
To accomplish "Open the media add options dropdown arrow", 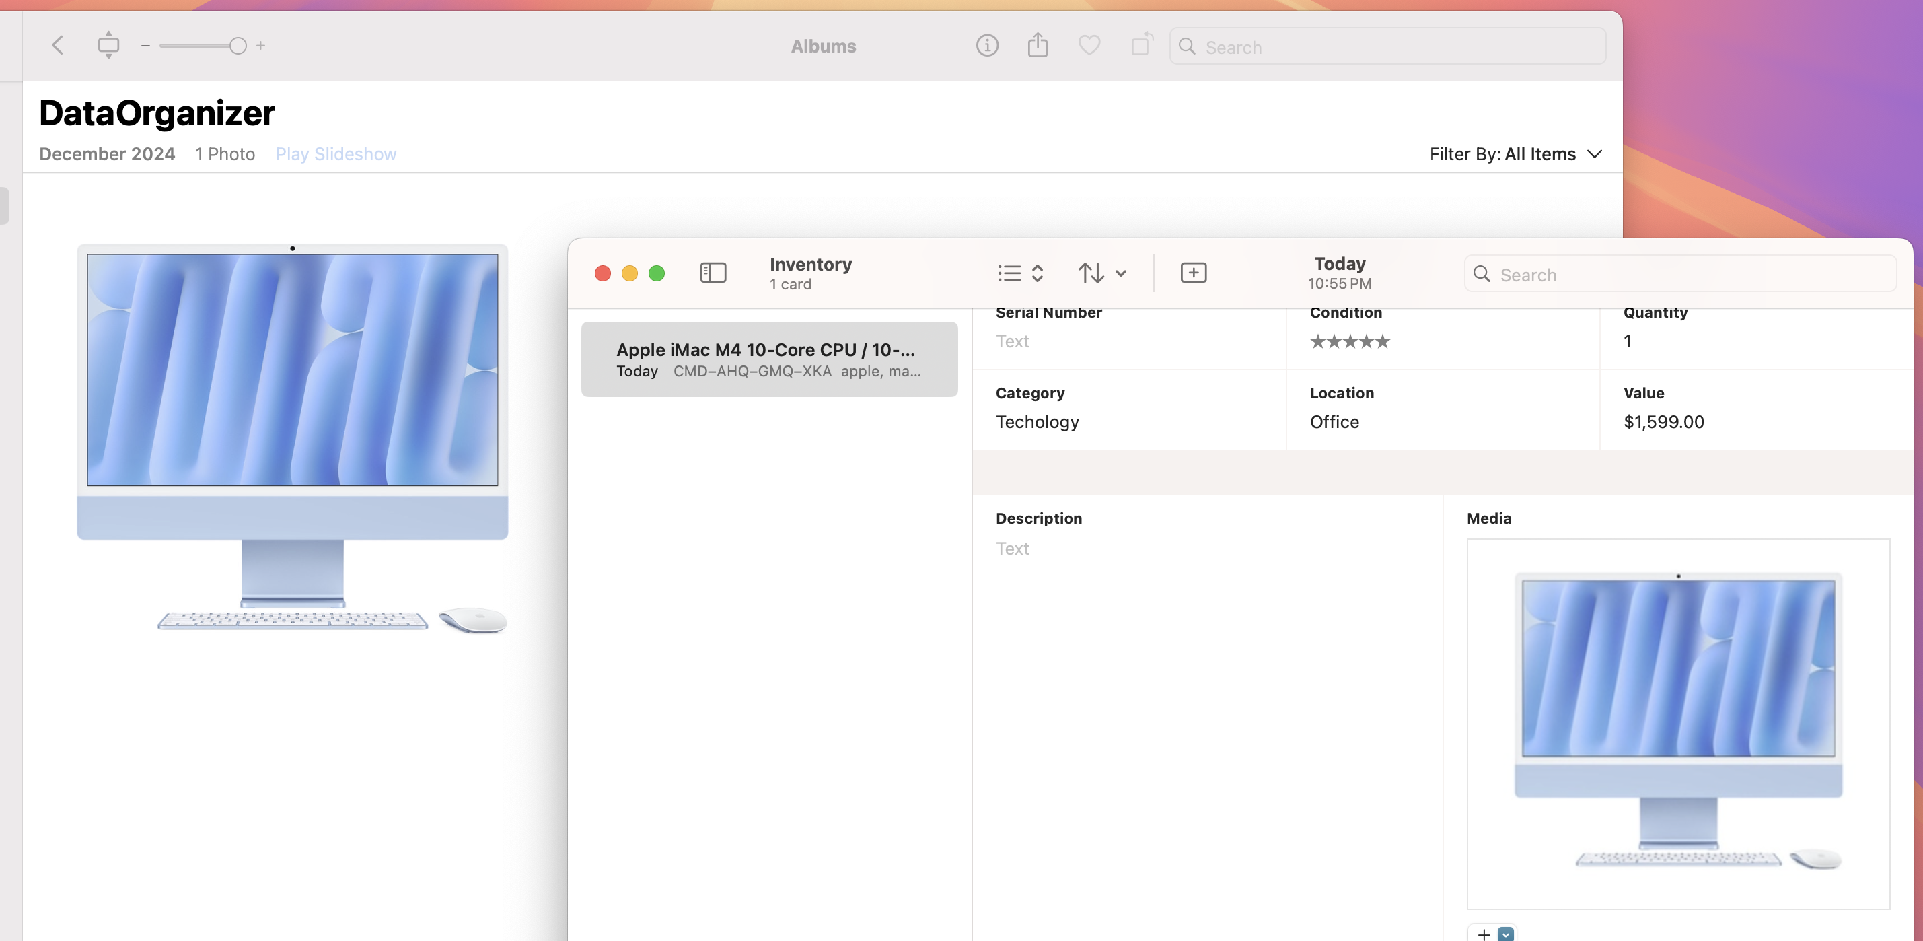I will click(1506, 934).
